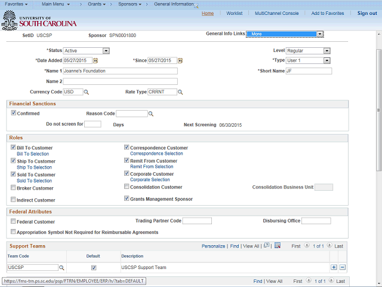Delete the USCSP Support Team row
Image resolution: width=382 pixels, height=287 pixels.
coord(343,267)
